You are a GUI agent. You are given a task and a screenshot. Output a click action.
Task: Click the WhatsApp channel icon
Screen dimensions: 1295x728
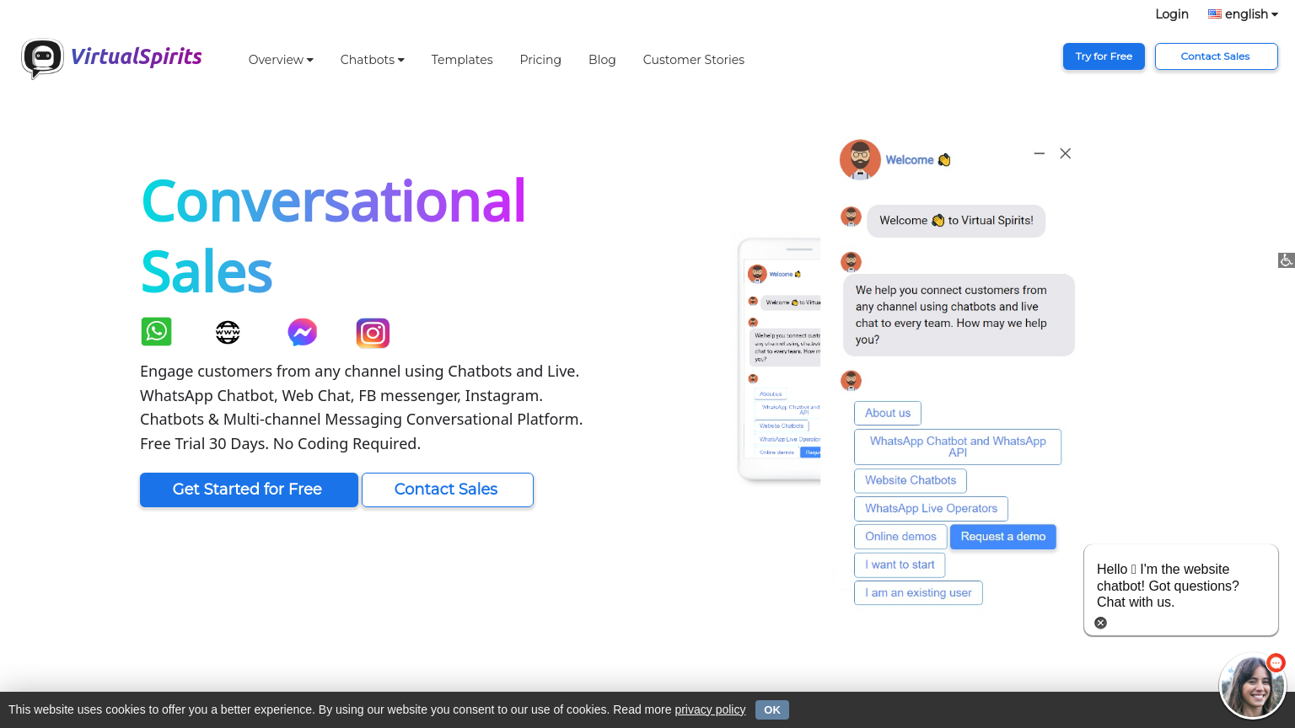156,332
